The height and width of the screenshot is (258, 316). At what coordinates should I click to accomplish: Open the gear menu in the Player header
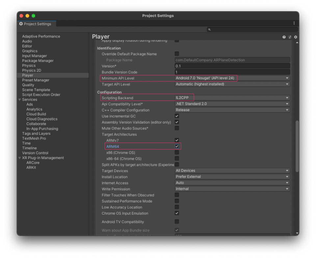295,37
